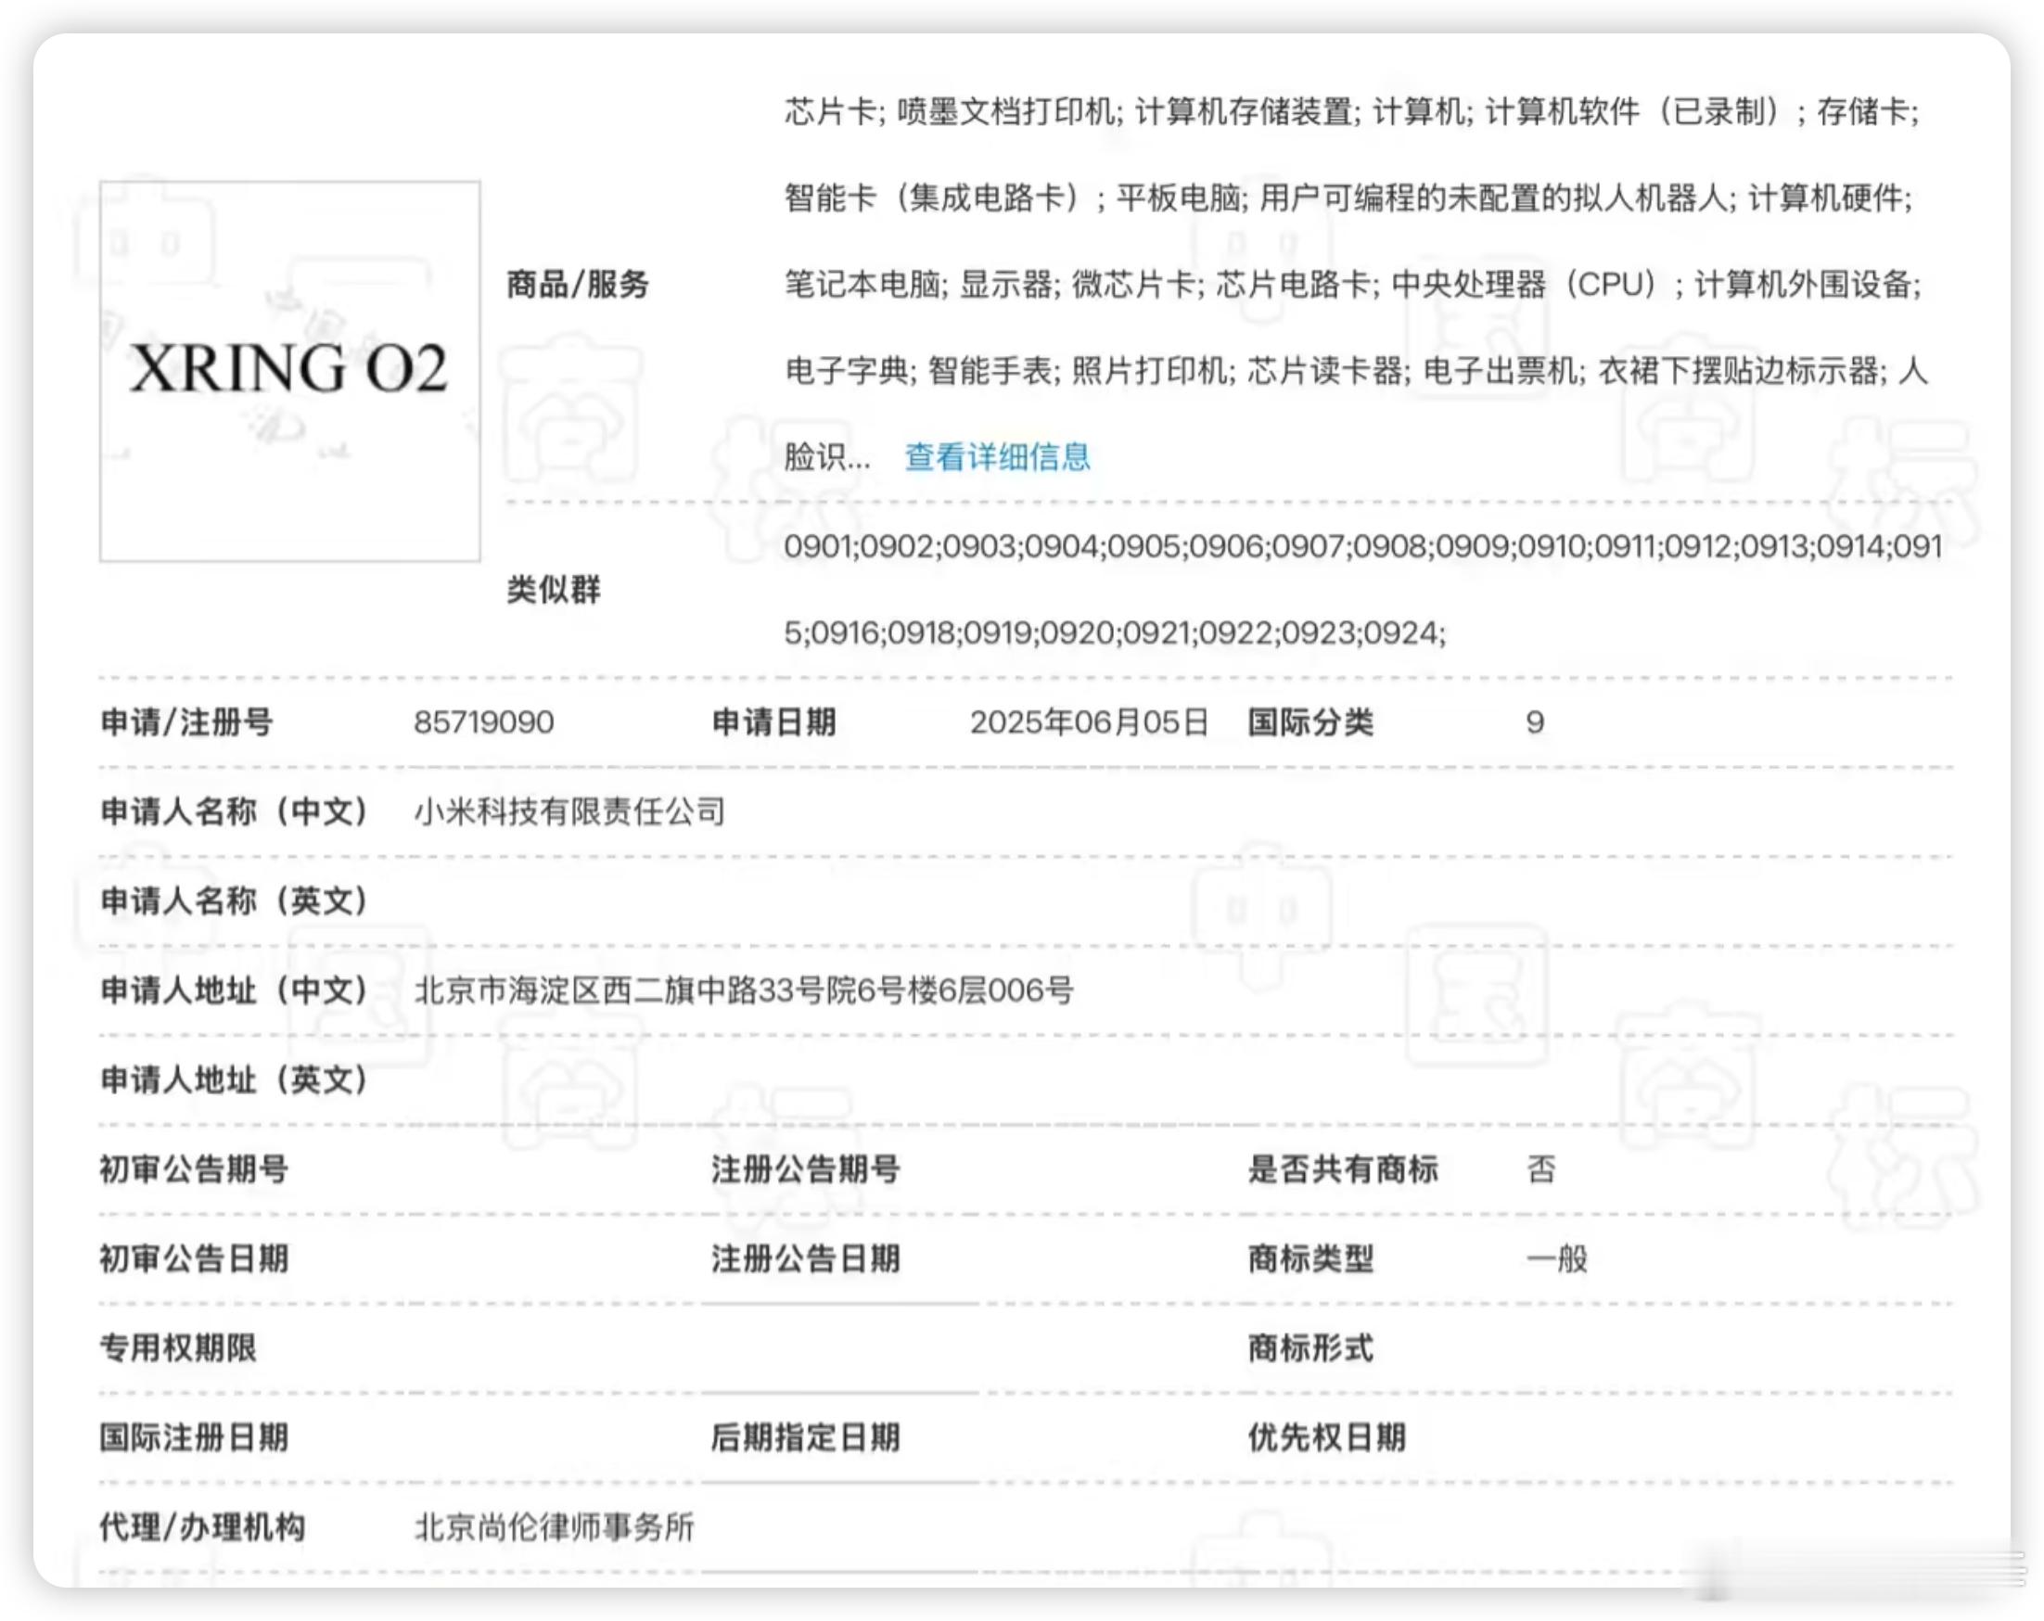Viewport: 2044px width, 1621px height.
Task: Click the 申请人名称（英文） label
Action: (x=234, y=900)
